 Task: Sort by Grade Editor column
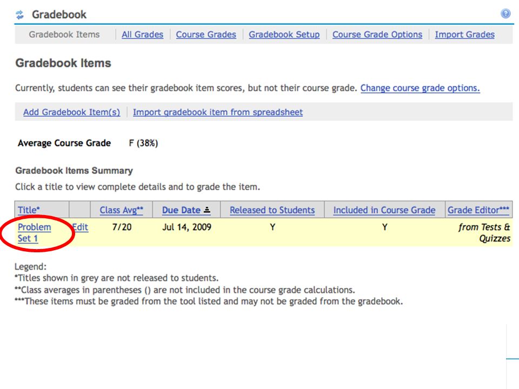coord(478,210)
